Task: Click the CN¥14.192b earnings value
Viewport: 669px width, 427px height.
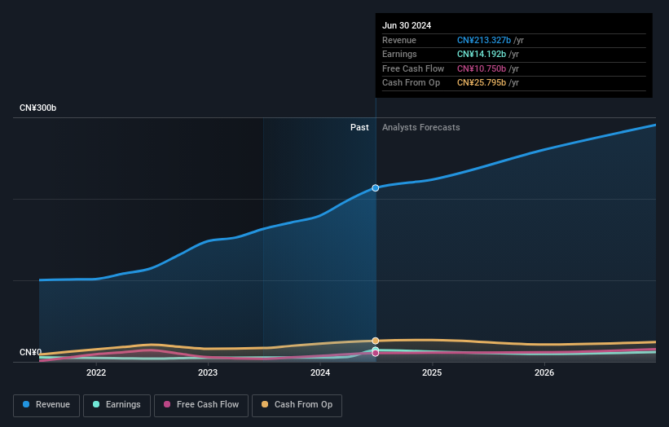Action: [482, 54]
